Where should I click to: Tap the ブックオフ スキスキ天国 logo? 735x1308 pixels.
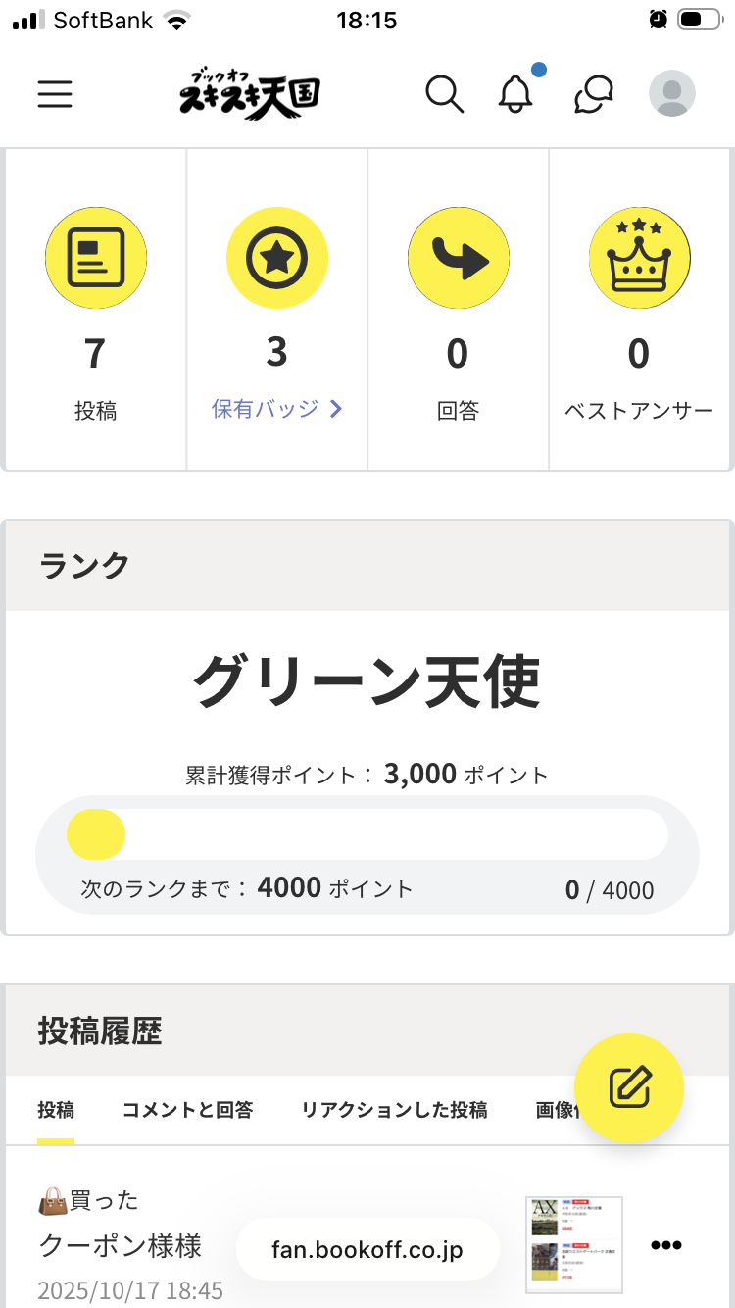250,94
